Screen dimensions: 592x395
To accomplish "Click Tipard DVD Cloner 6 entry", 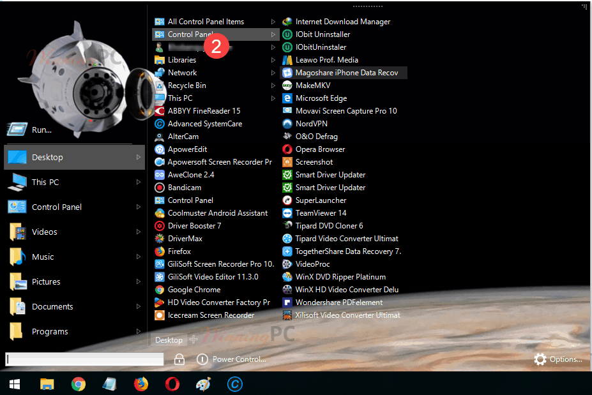I will click(344, 226).
